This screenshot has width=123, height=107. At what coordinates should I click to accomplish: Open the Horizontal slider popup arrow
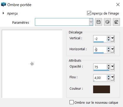coord(112,49)
